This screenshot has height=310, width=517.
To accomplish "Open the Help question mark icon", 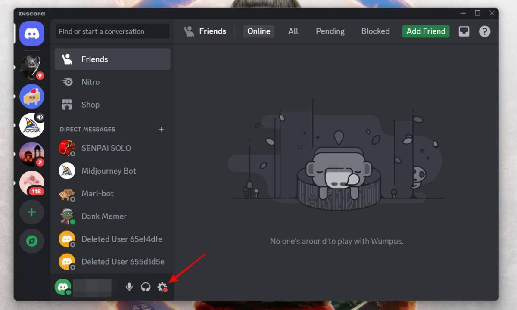I will click(x=485, y=31).
